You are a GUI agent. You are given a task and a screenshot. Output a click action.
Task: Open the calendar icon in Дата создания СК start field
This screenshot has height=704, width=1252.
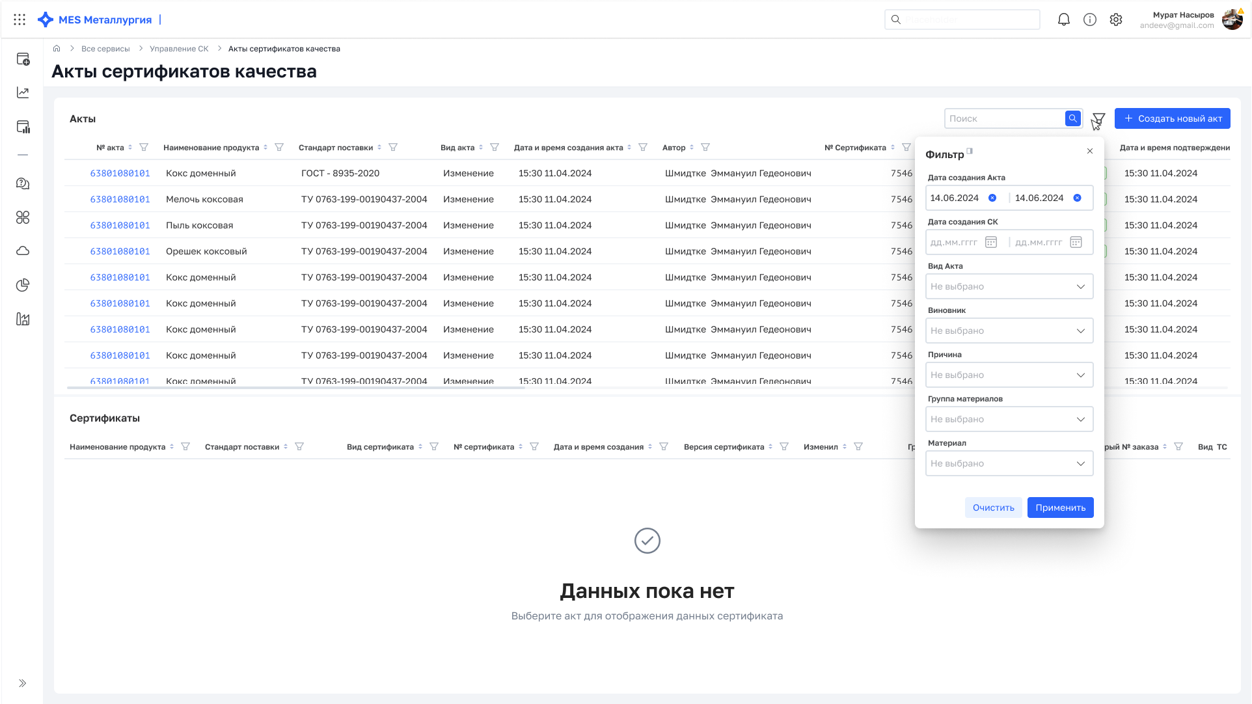[x=991, y=242]
